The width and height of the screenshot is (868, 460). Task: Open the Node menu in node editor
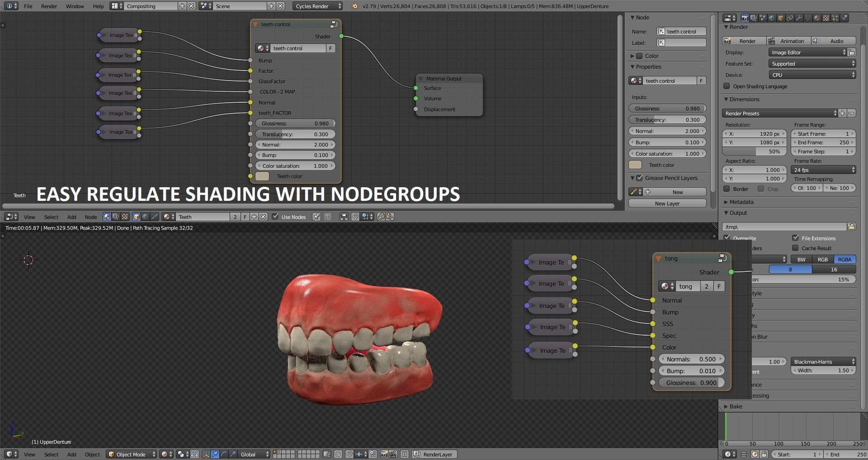click(x=91, y=217)
